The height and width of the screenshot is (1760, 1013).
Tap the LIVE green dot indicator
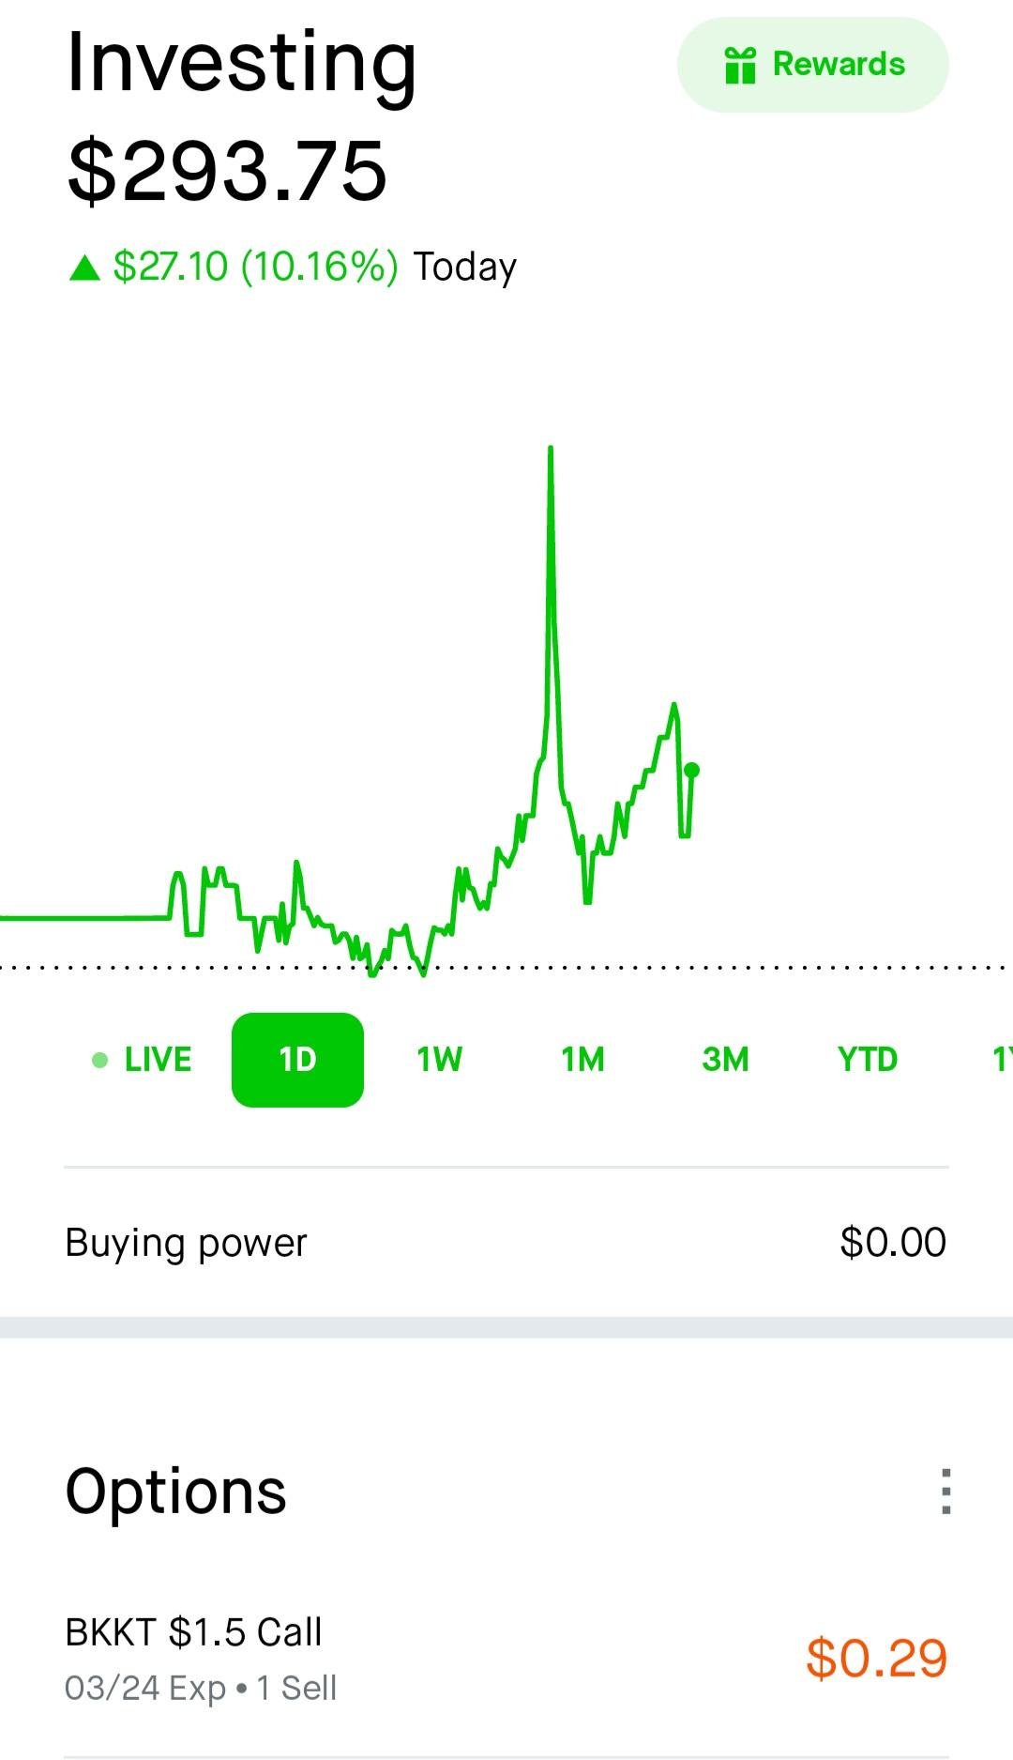coord(100,1061)
